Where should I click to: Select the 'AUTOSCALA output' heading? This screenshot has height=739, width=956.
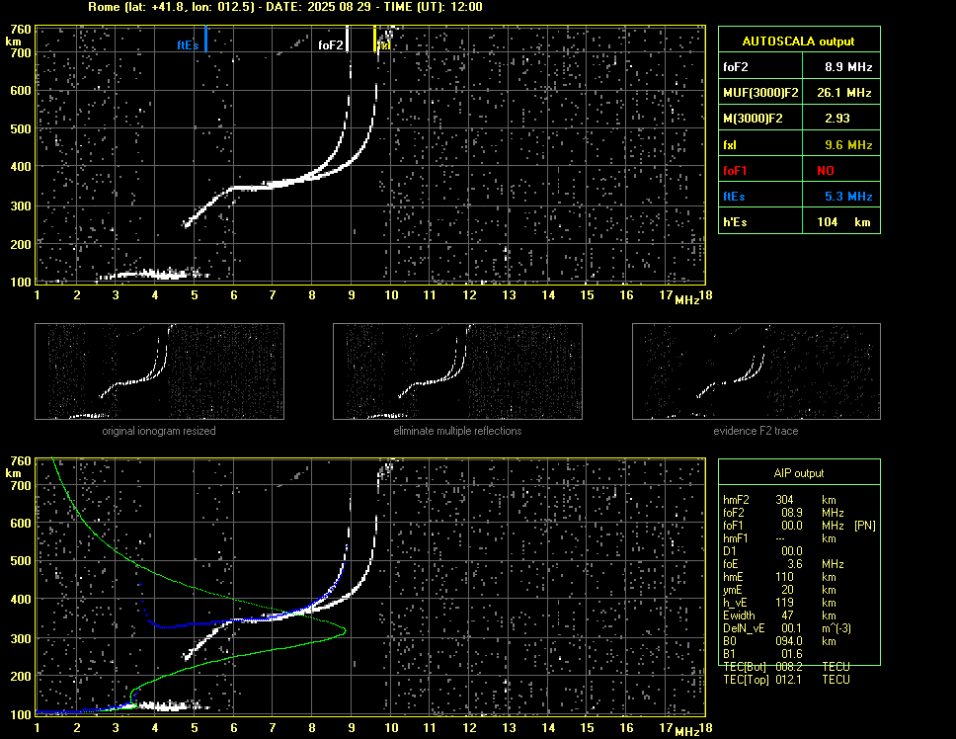pos(798,41)
